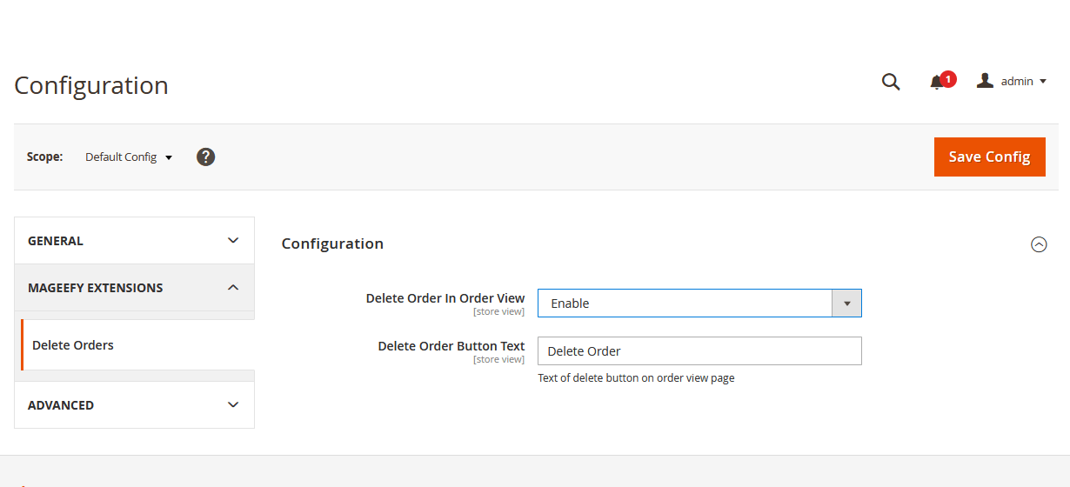Expand the GENERAL settings section

point(134,241)
